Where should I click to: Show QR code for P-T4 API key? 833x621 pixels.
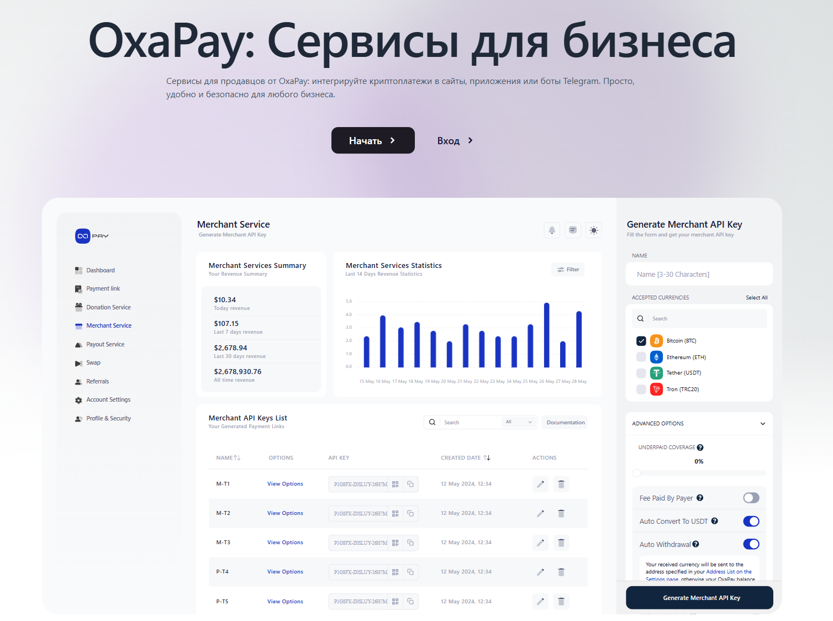pyautogui.click(x=396, y=572)
